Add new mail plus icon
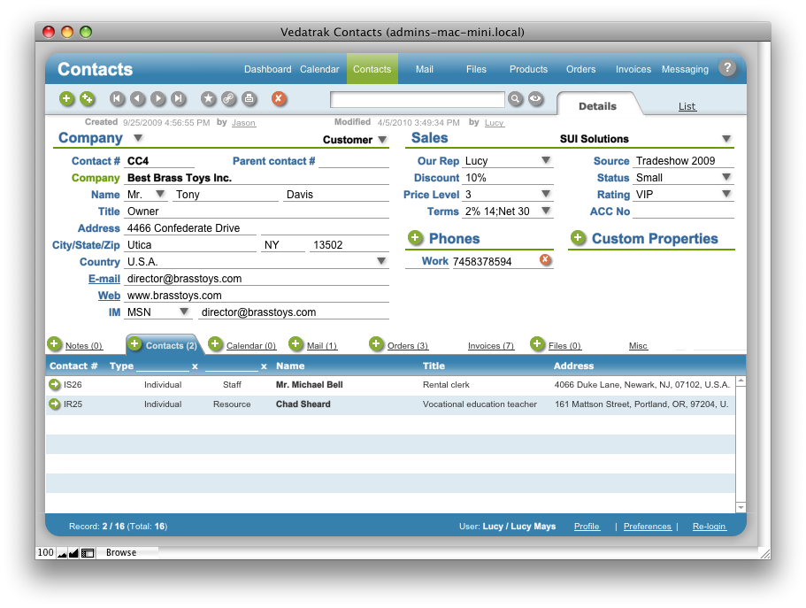The width and height of the screenshot is (806, 608). [296, 343]
